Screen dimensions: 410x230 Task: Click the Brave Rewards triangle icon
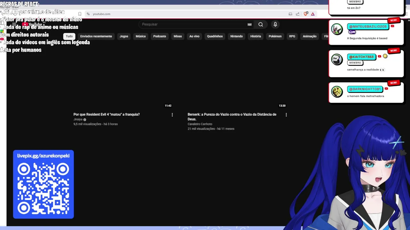[313, 14]
